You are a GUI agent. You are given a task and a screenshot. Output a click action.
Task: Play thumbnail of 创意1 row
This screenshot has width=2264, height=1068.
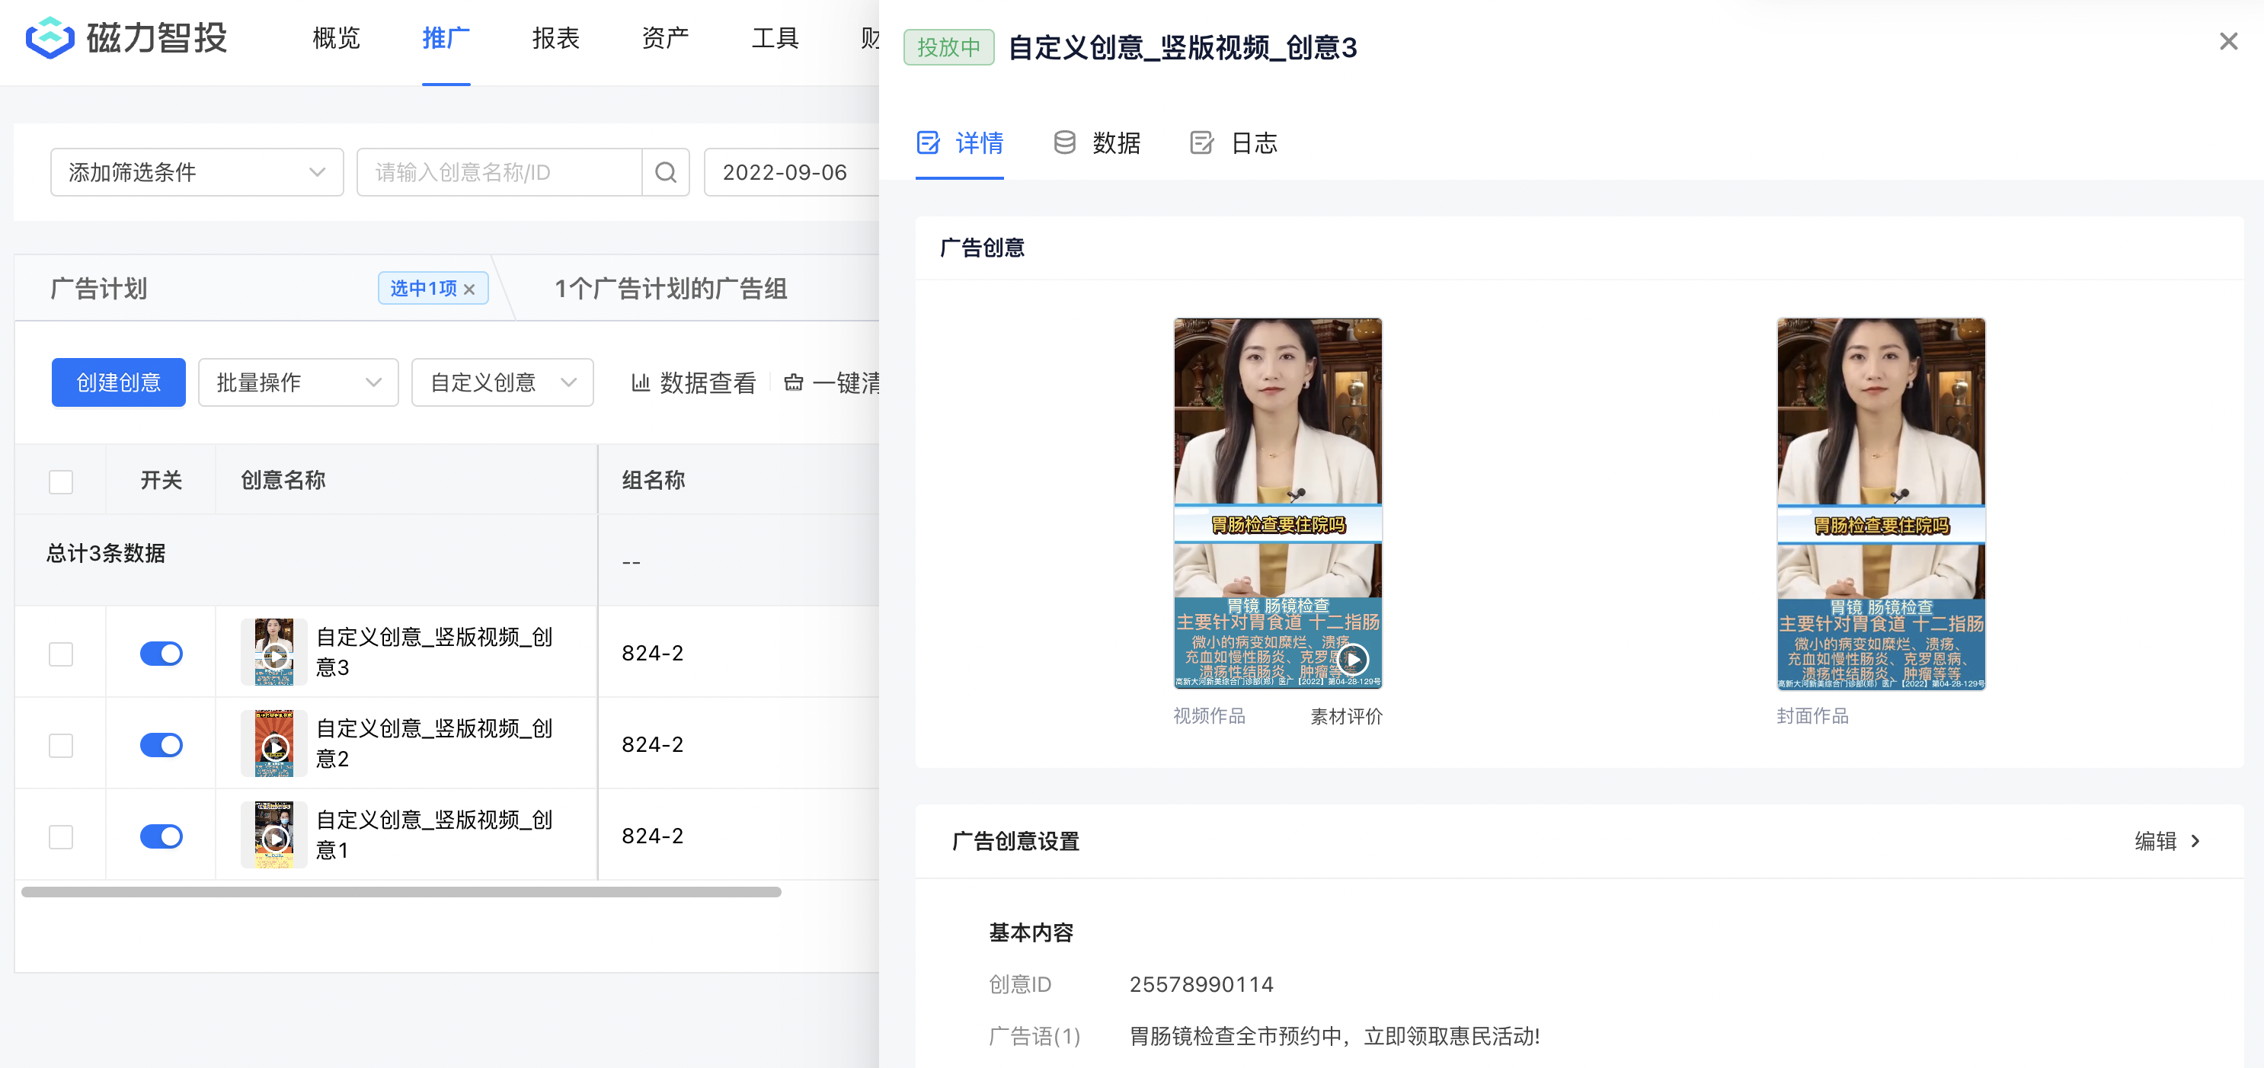coord(274,839)
